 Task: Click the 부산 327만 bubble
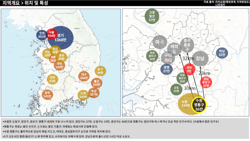pyautogui.click(x=94, y=93)
